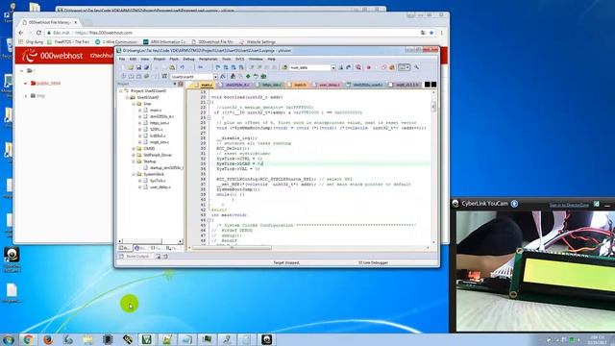Image resolution: width=615 pixels, height=346 pixels.
Task: Click the New file icon in uVision toolbar
Action: click(x=123, y=67)
